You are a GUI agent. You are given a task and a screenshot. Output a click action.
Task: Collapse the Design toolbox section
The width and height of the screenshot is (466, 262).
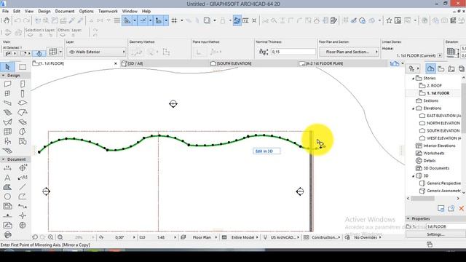click(x=3, y=76)
